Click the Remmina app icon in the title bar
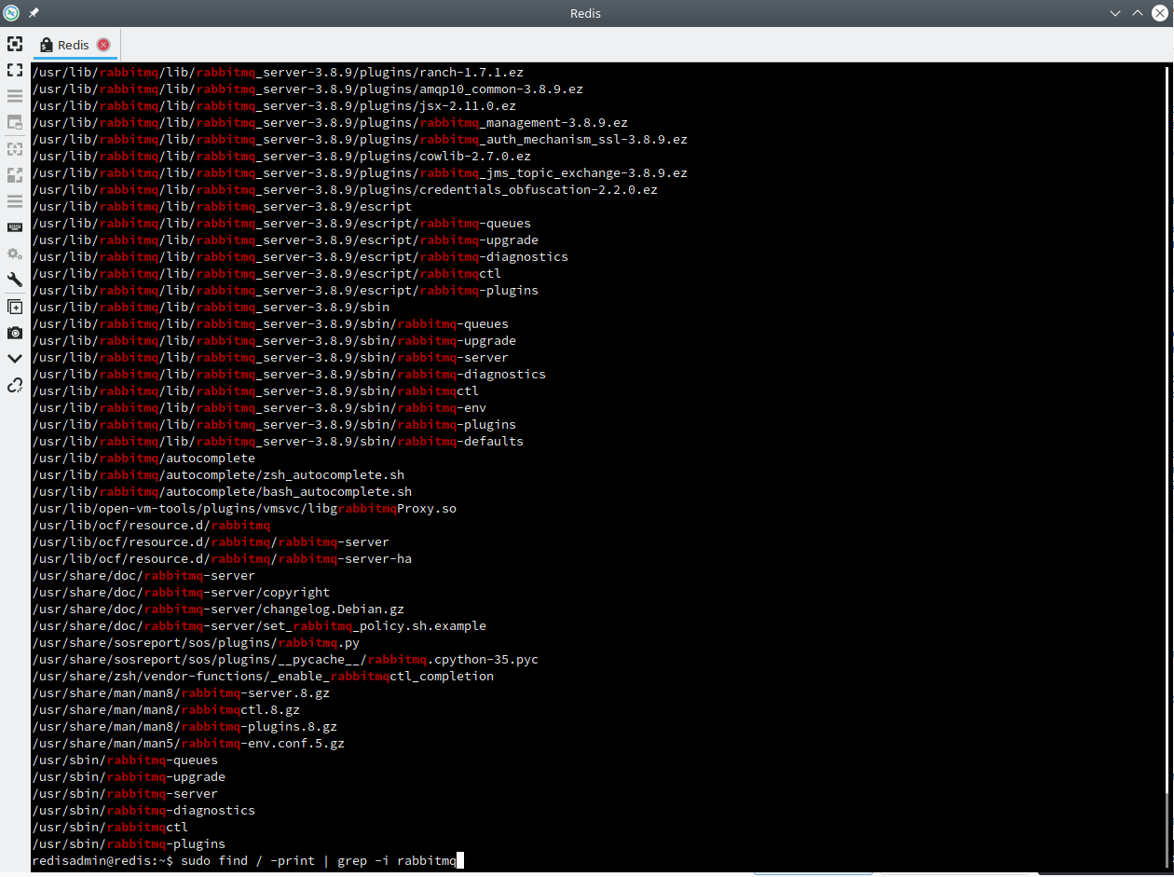The width and height of the screenshot is (1174, 877). [11, 13]
